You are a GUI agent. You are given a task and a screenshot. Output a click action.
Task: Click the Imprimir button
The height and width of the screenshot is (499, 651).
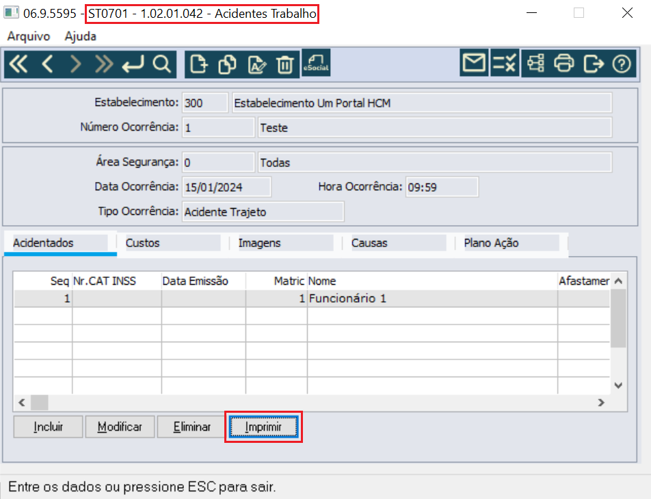click(264, 426)
